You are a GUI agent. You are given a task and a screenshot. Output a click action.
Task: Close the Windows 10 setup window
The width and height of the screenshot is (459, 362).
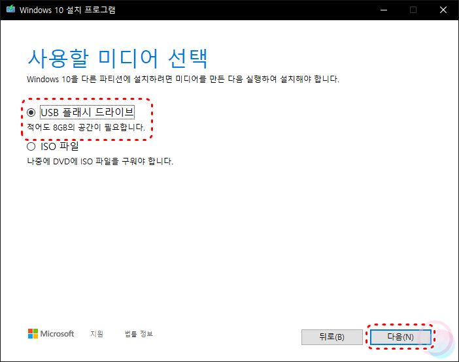tap(443, 10)
